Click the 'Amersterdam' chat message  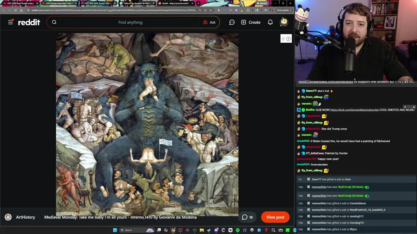click(319, 164)
